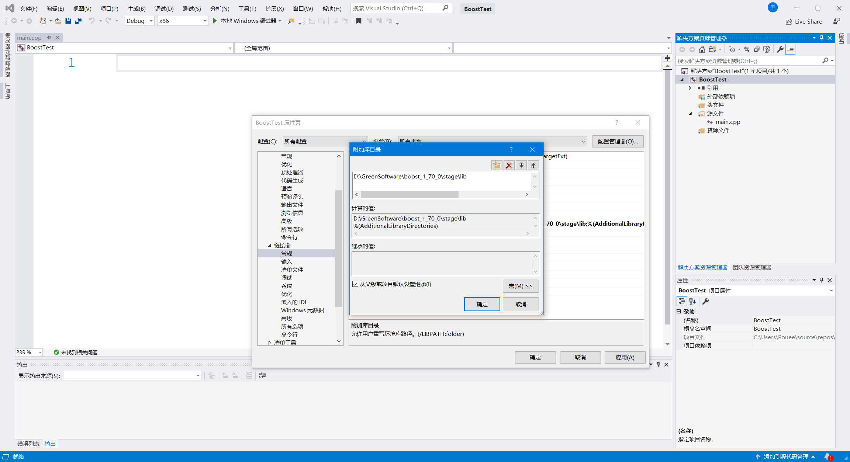Collapse the 杂项 section in Properties

678,311
